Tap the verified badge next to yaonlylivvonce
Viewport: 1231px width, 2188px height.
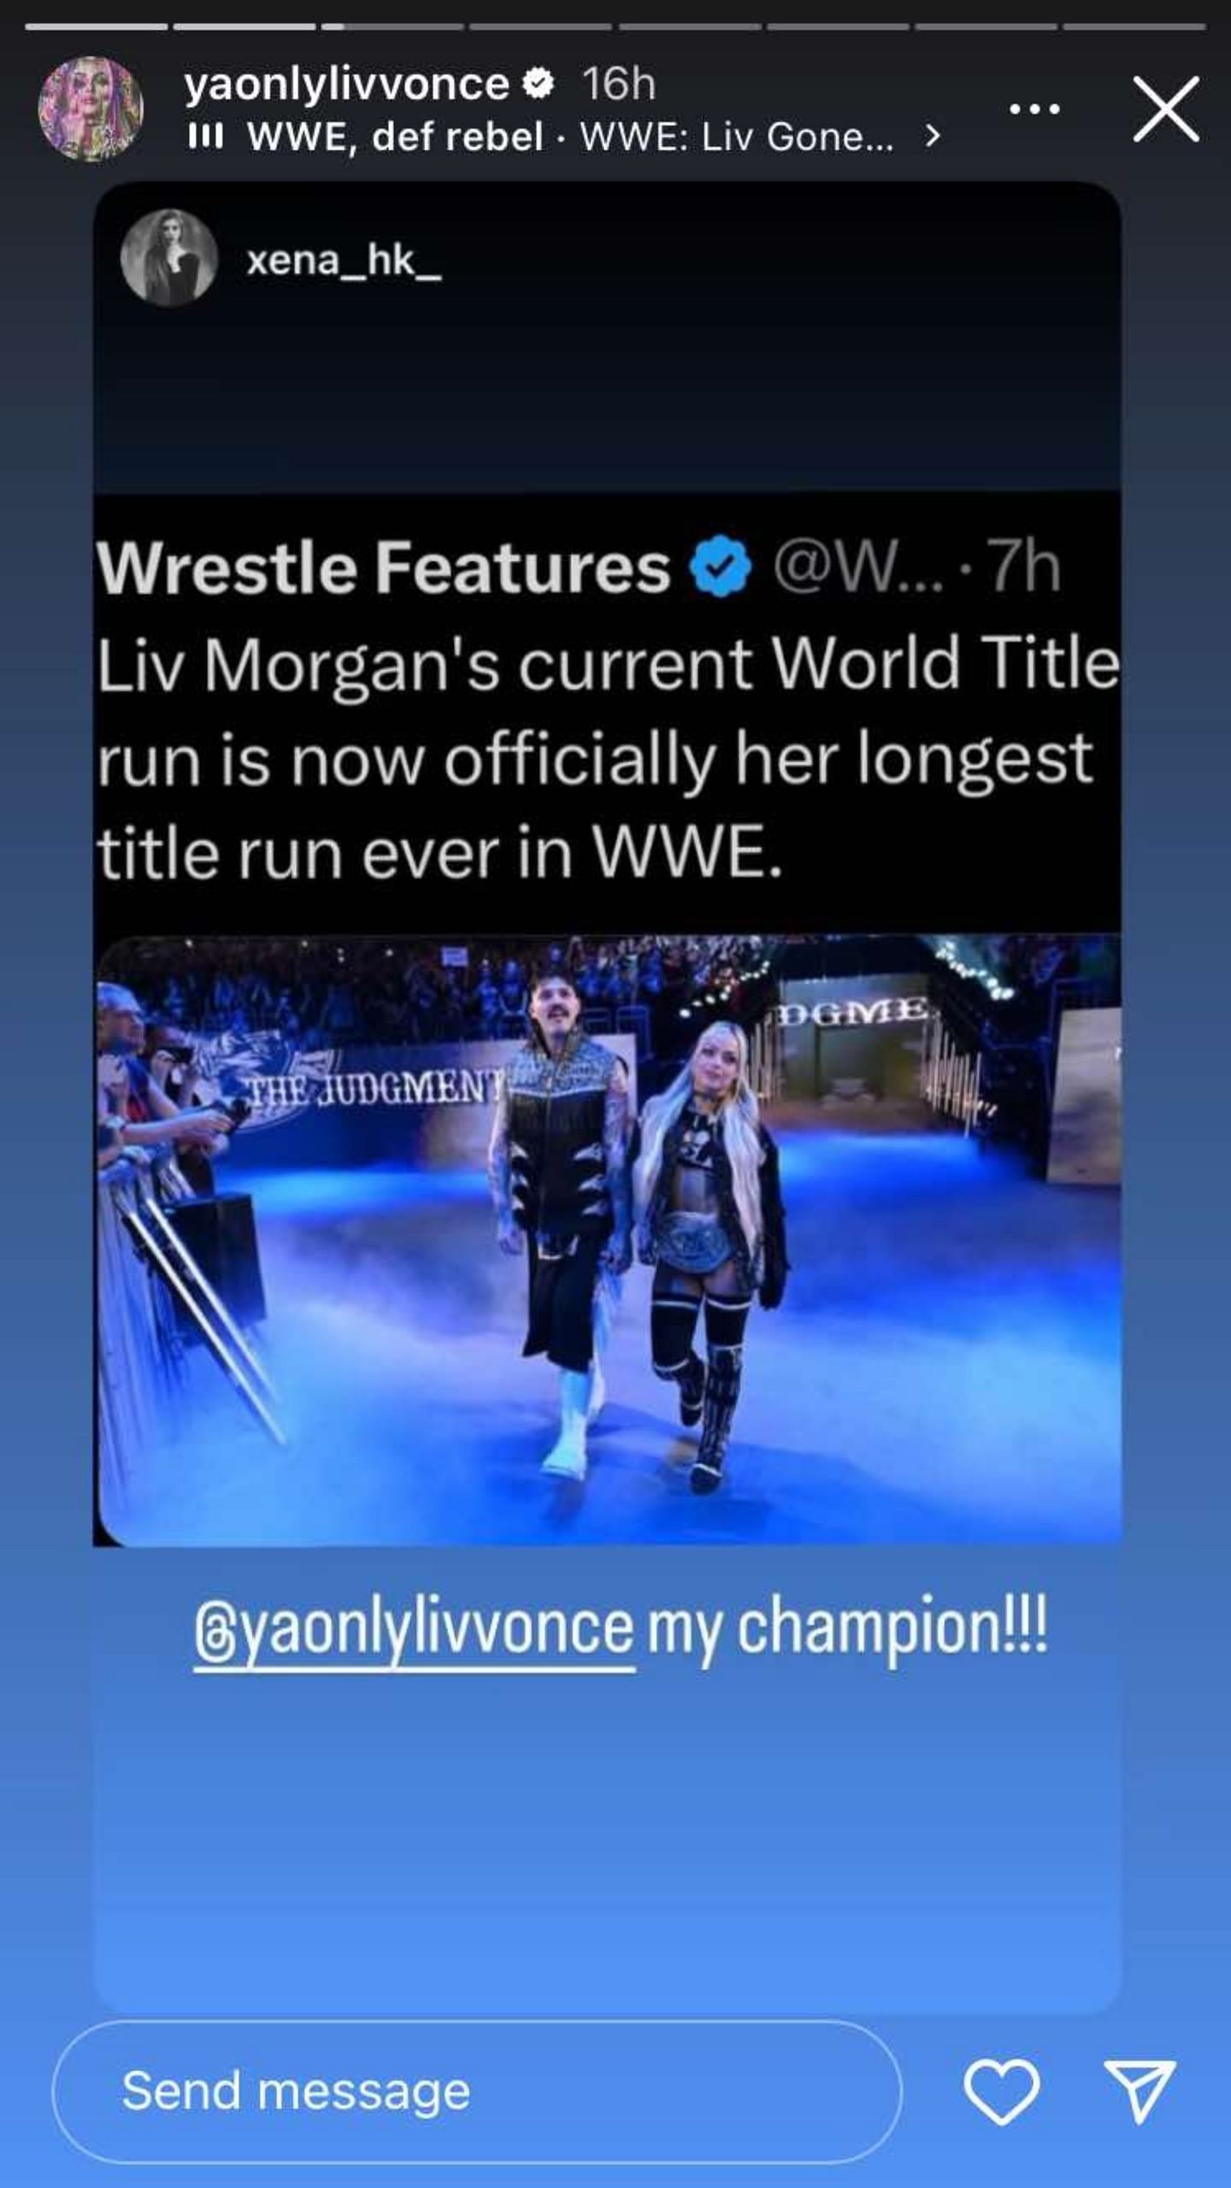[x=539, y=84]
